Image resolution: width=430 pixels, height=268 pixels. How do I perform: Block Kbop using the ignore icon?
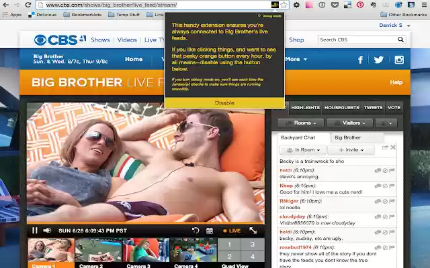point(385,186)
